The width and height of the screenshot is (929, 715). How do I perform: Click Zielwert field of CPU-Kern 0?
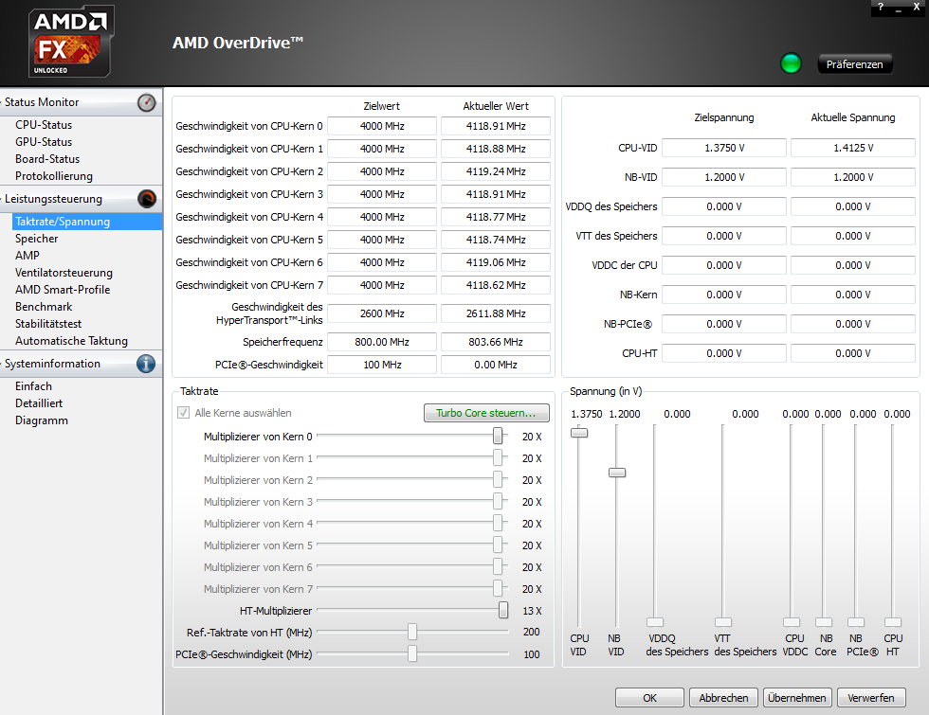(x=382, y=126)
